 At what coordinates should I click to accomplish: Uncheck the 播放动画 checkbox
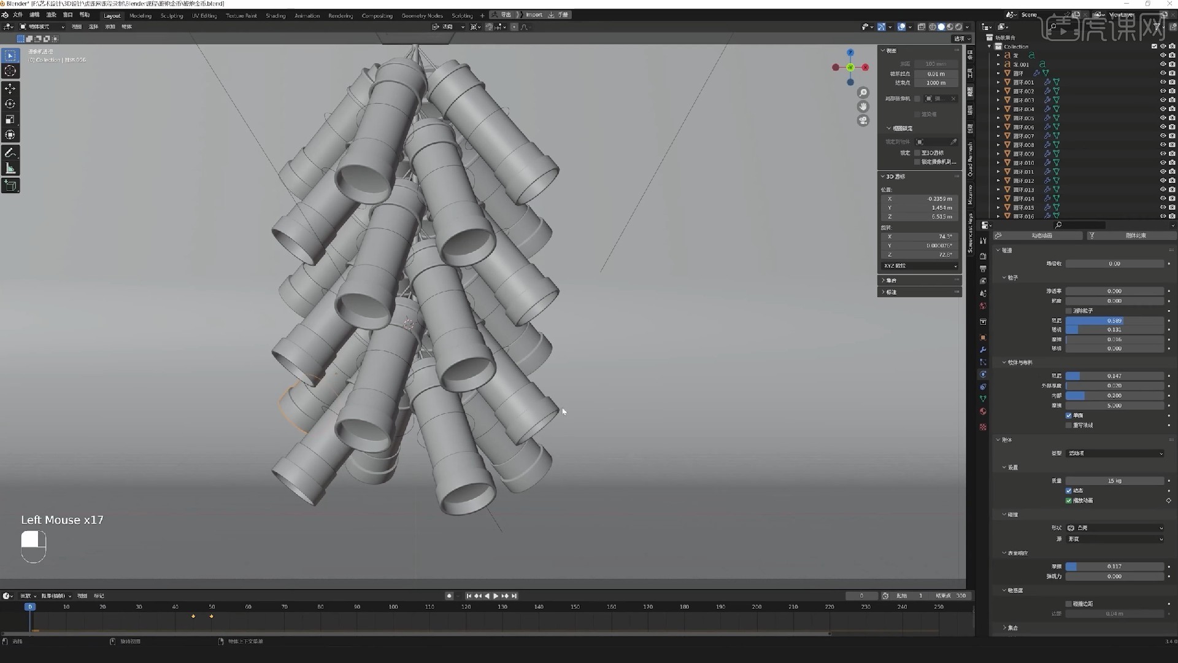(x=1069, y=500)
